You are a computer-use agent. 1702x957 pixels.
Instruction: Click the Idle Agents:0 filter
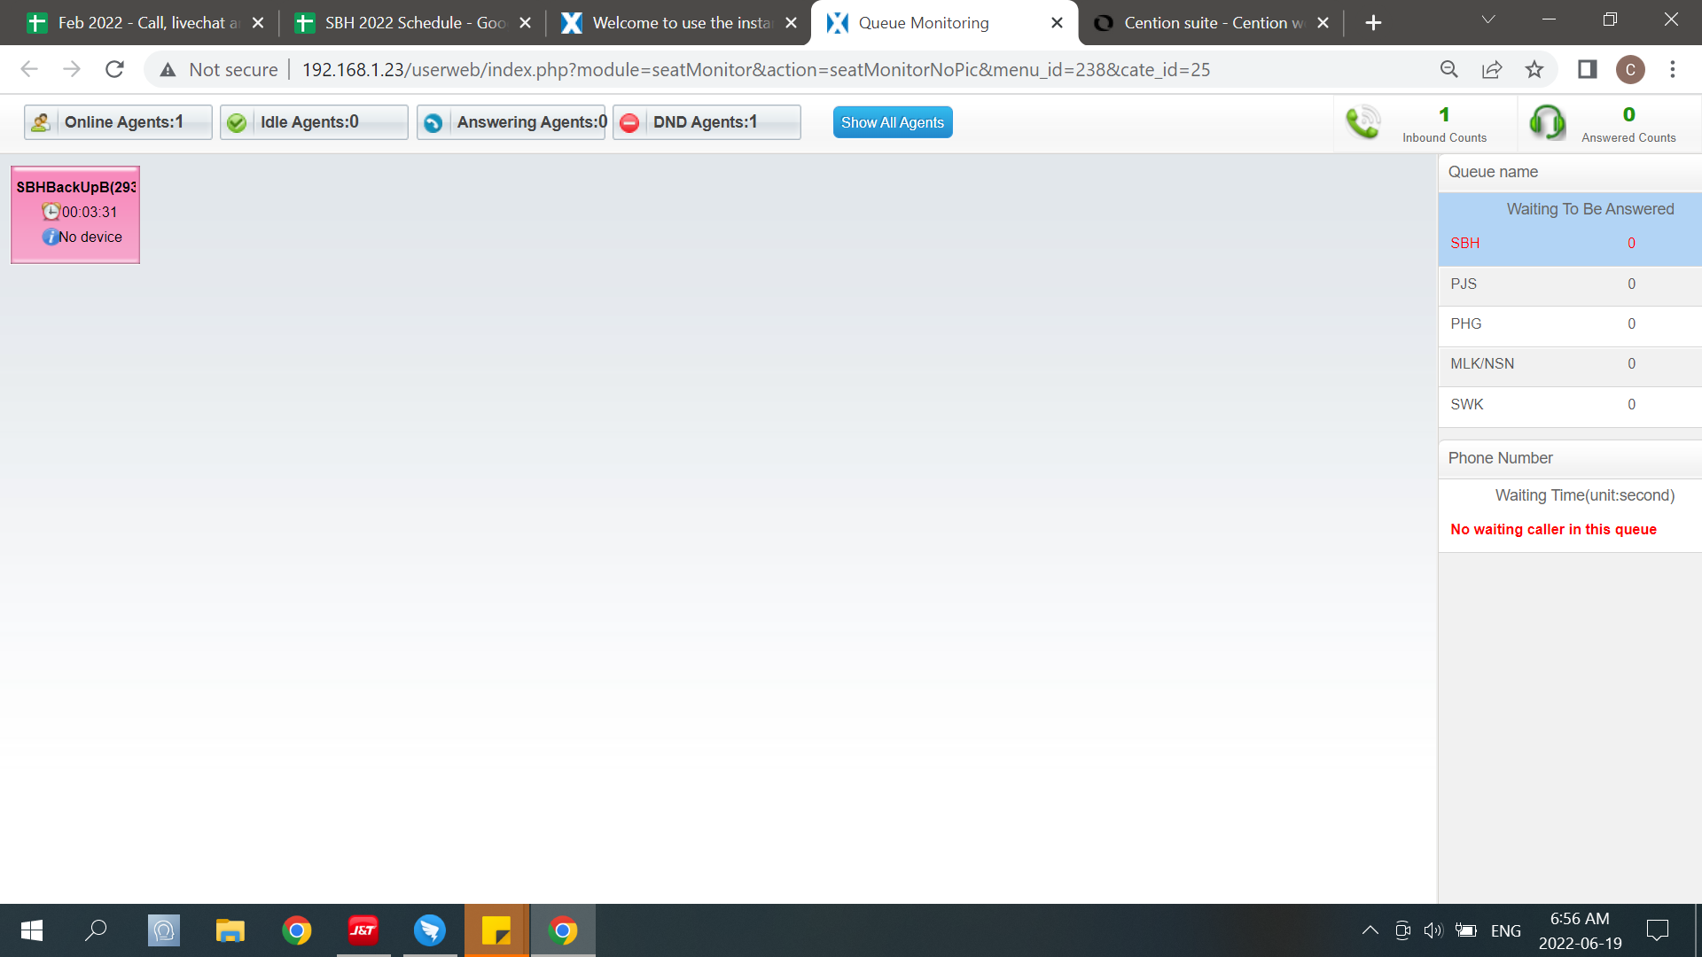click(314, 122)
